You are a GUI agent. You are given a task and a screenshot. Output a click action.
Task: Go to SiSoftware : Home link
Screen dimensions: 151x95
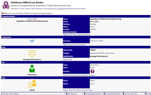(18, 9)
